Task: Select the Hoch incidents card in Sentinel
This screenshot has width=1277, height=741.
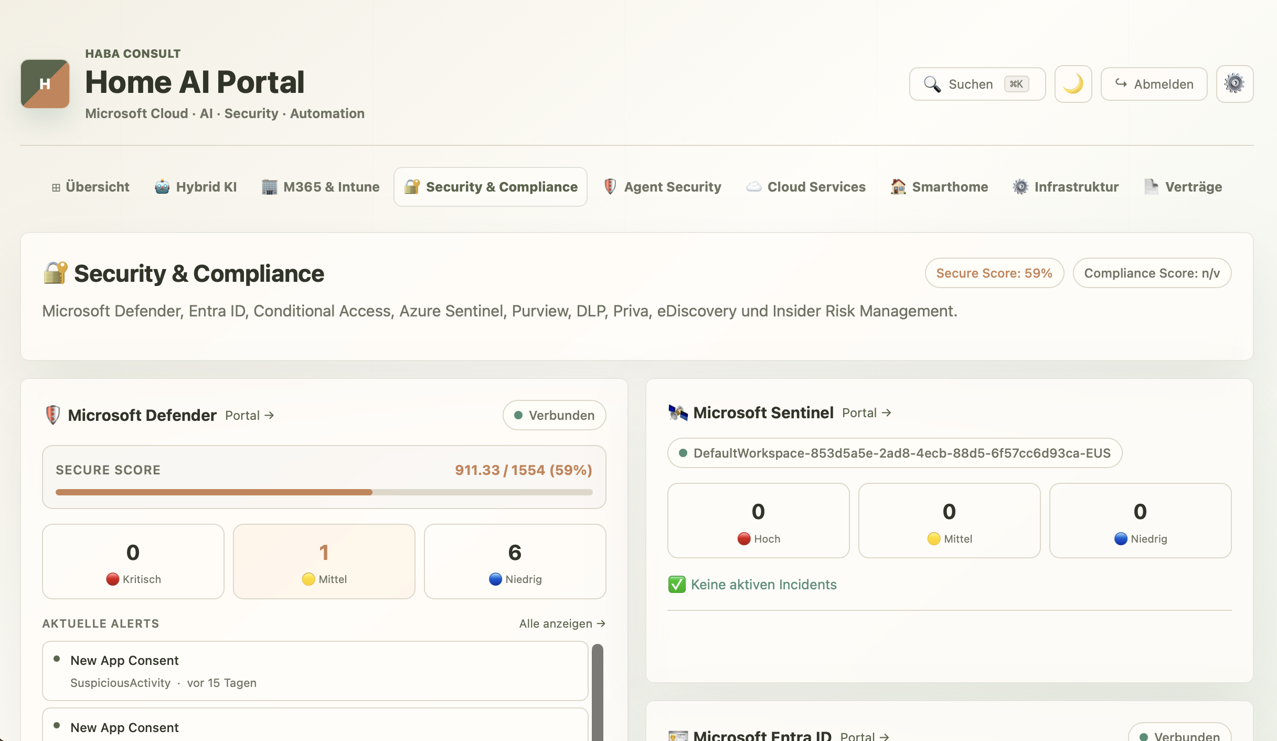Action: point(759,521)
